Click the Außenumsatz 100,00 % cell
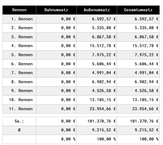Viewport: 163px width, 145px height. [106, 139]
